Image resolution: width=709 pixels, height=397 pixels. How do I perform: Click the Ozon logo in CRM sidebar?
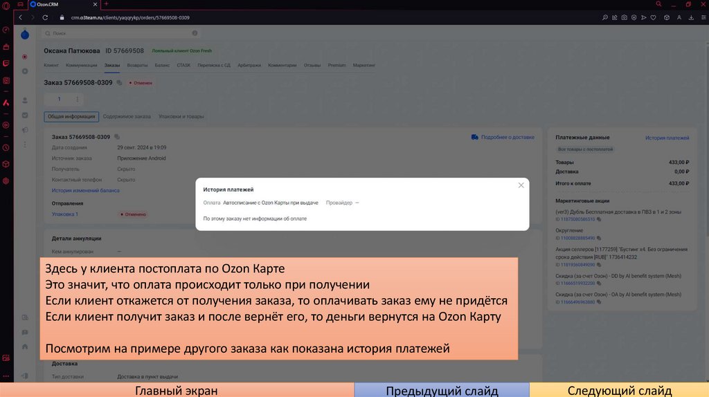[x=25, y=35]
